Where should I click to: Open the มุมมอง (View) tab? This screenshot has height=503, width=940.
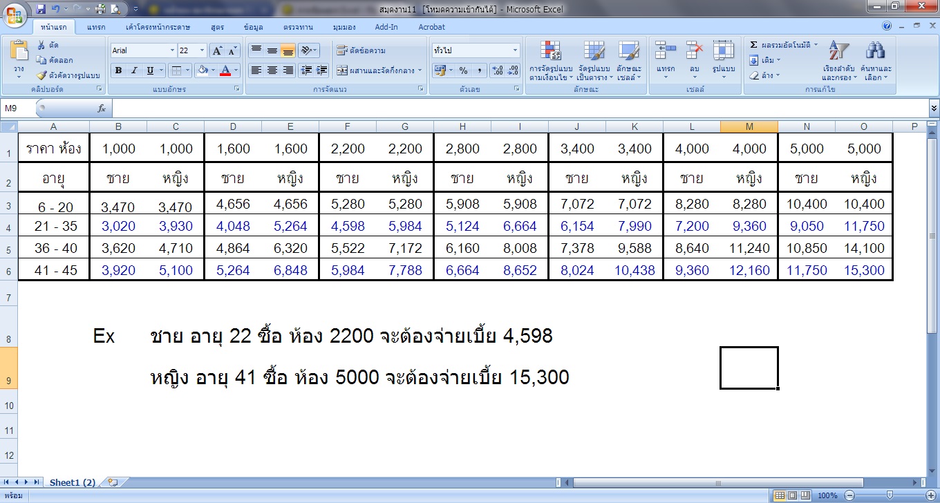coord(344,27)
